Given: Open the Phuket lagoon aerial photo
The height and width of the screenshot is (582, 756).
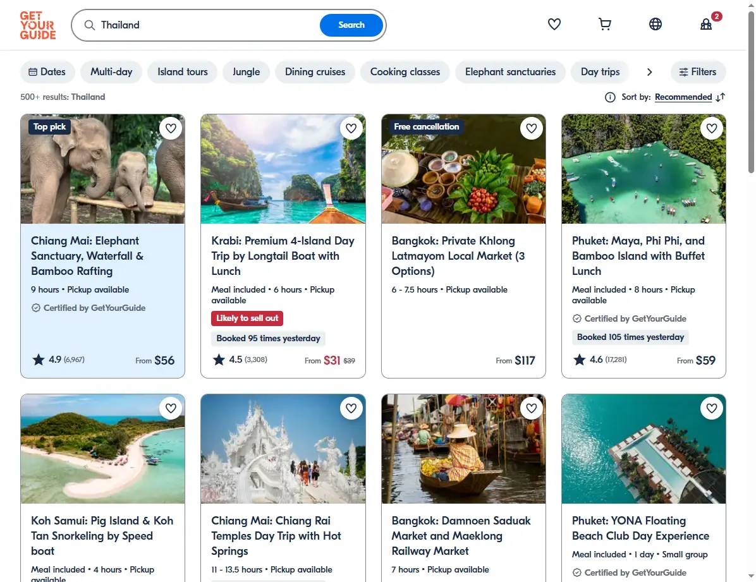Looking at the screenshot, I should tap(643, 169).
